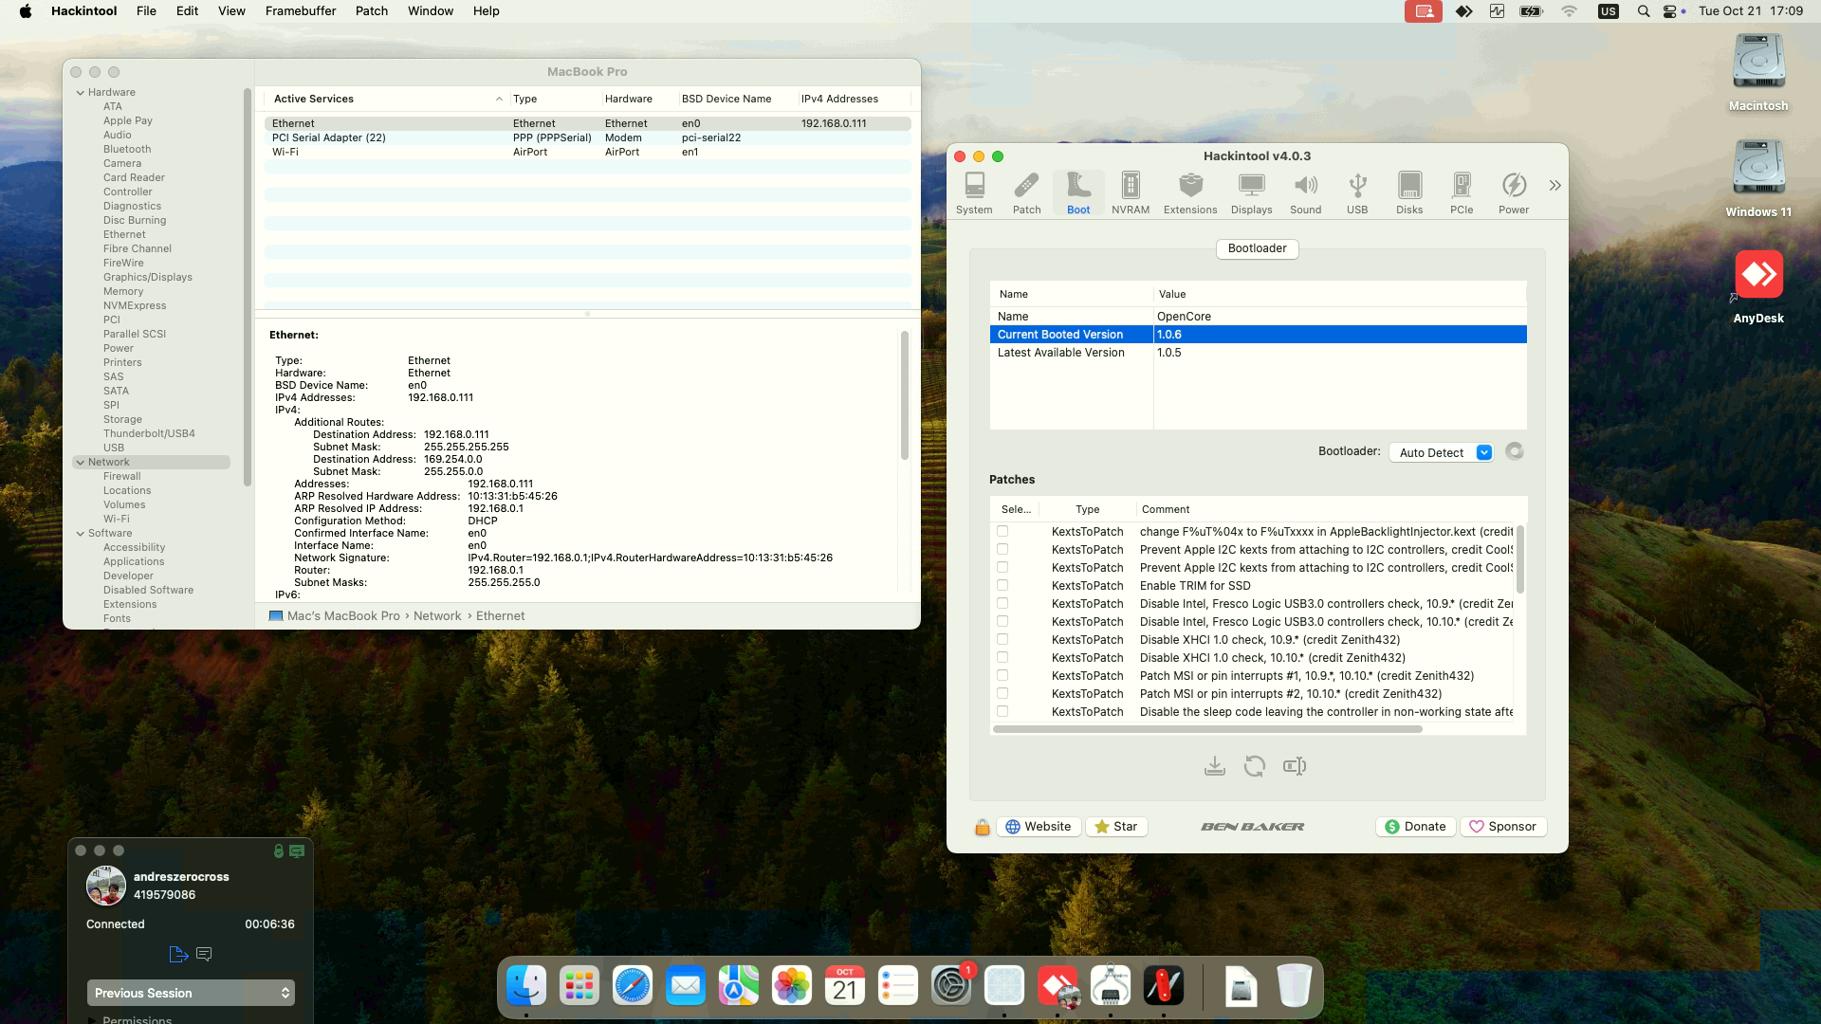This screenshot has height=1024, width=1821.
Task: Collapse the Network tree section
Action: click(81, 463)
